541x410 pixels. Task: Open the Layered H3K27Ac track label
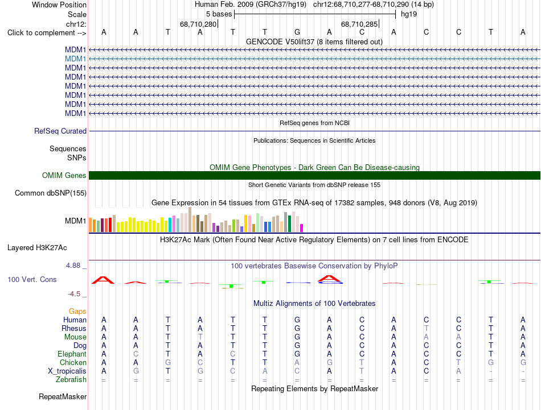point(37,248)
